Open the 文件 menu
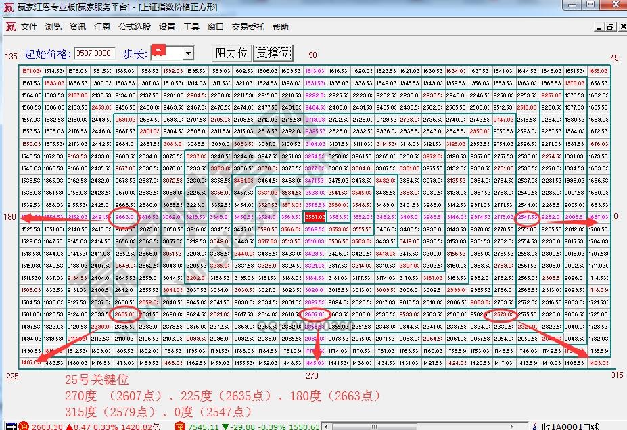Viewport: 627px width, 430px height. pos(28,27)
